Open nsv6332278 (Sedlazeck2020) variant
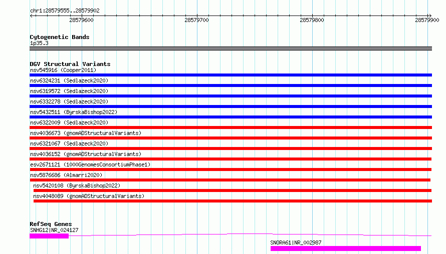The width and height of the screenshot is (446, 254). click(69, 101)
